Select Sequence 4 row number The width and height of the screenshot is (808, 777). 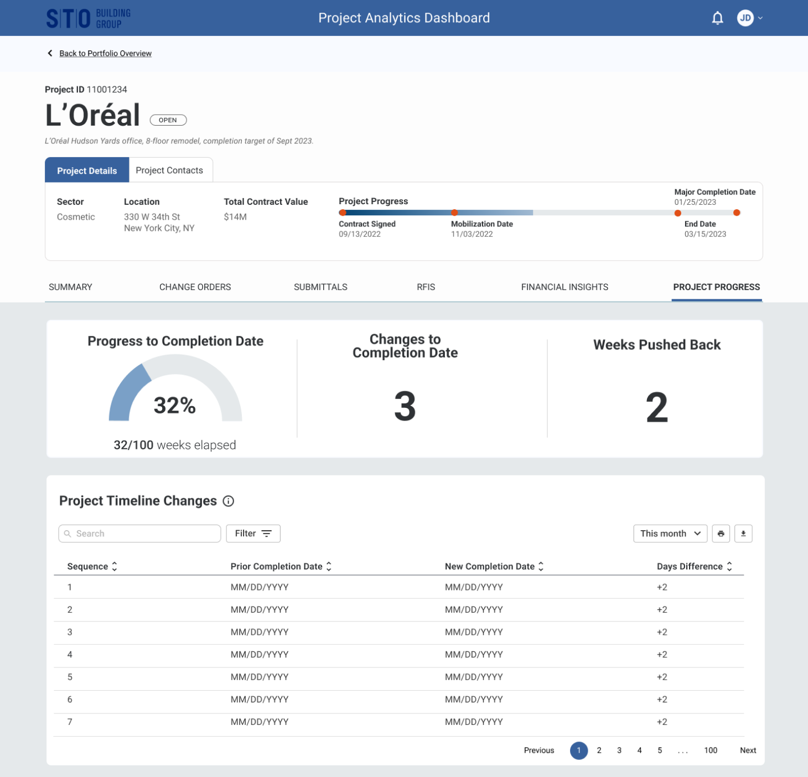click(x=70, y=655)
